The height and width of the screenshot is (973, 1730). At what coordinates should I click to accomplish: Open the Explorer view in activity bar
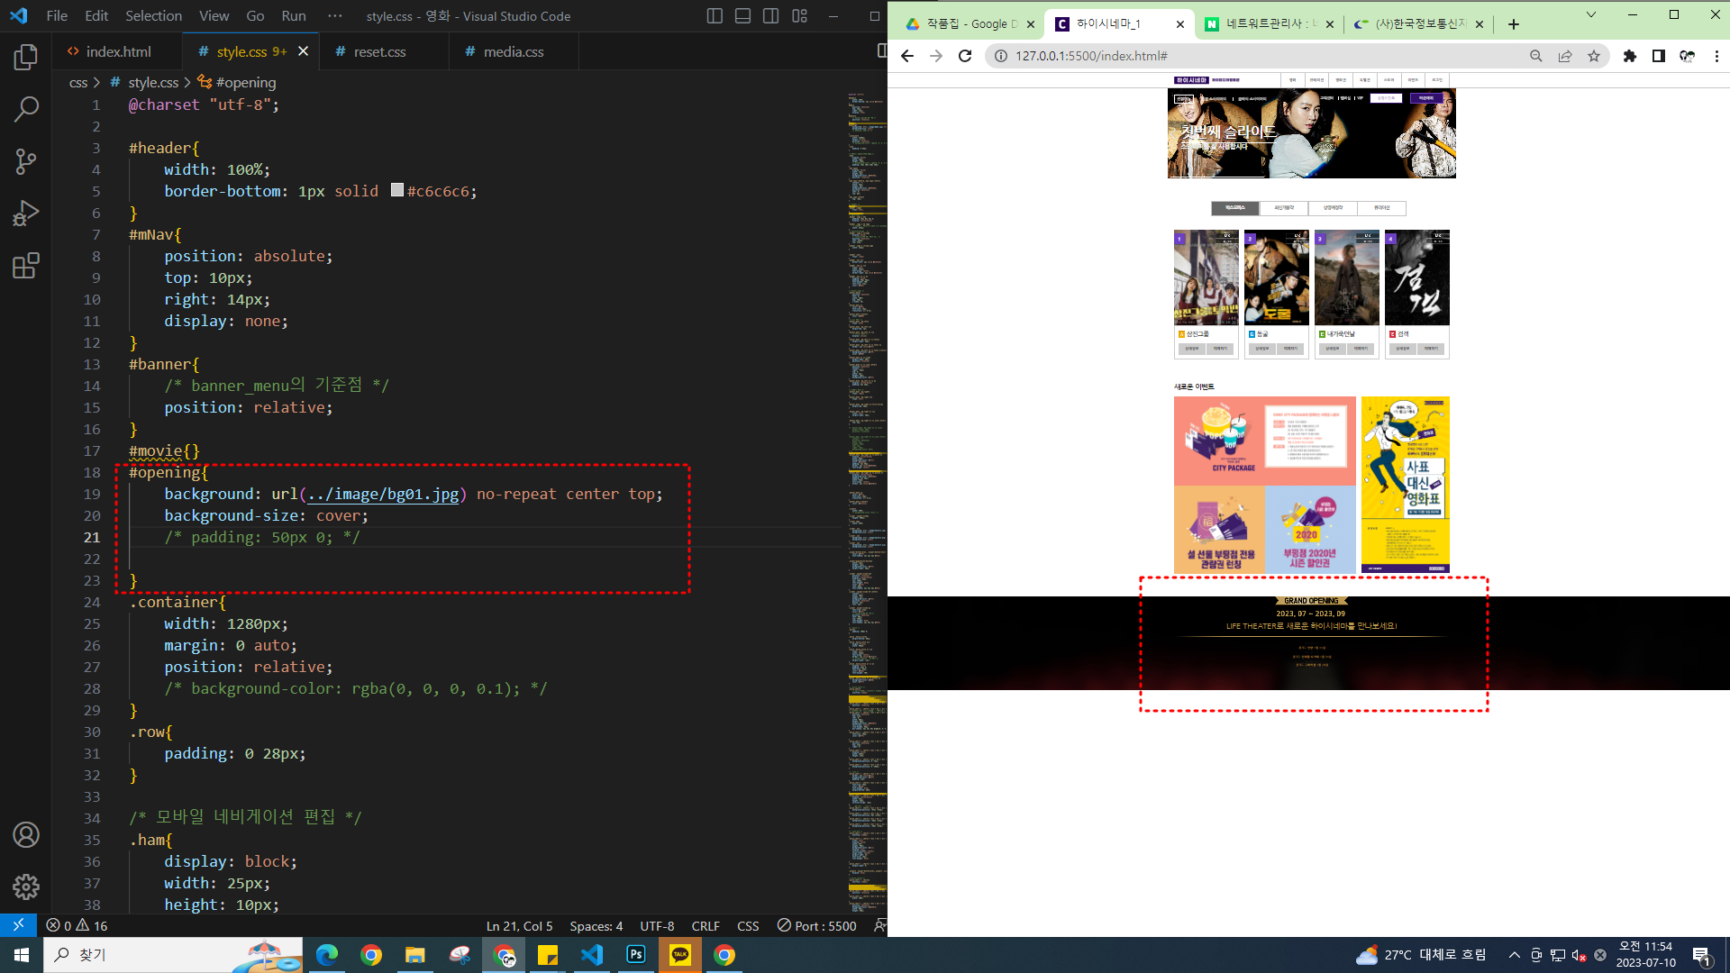pos(25,58)
